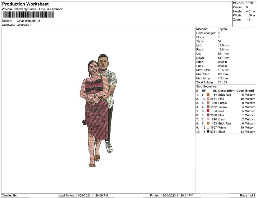Click the 'St.' column header
This screenshot has height=198, width=257.
(215, 91)
